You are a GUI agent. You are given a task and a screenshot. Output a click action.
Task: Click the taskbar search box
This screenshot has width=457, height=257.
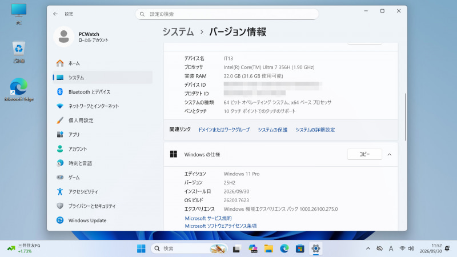coord(190,248)
